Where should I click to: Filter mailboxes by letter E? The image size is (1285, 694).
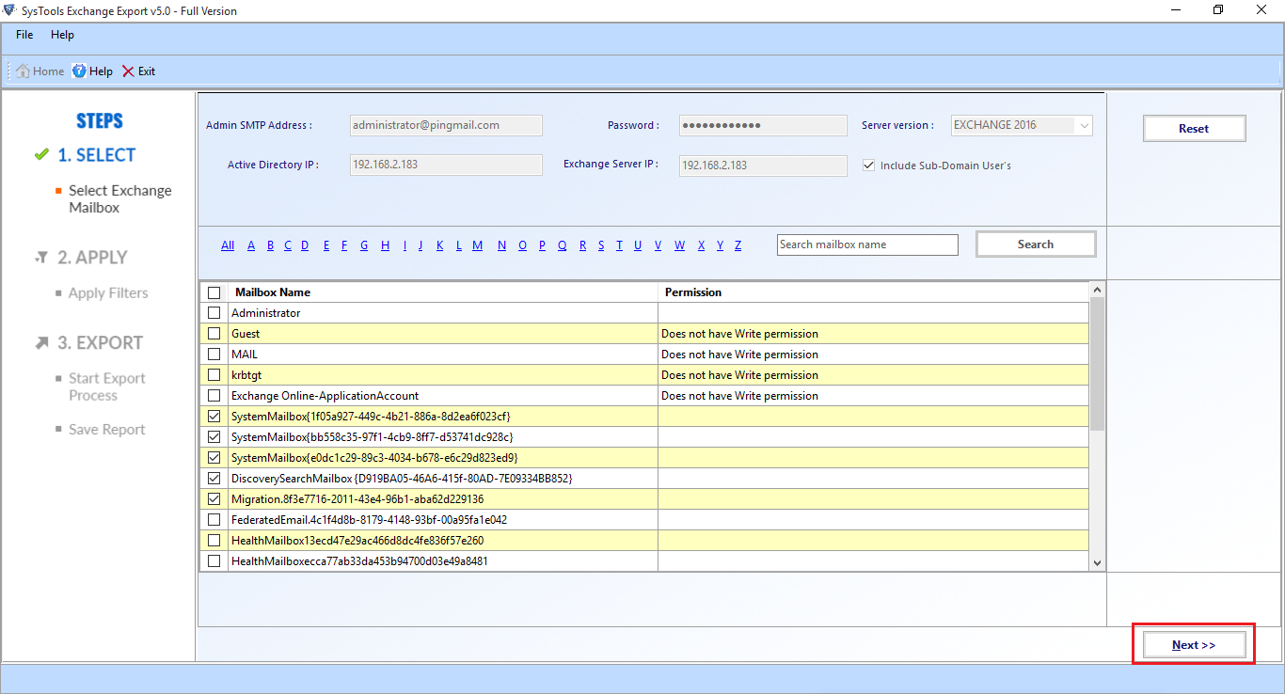[326, 245]
